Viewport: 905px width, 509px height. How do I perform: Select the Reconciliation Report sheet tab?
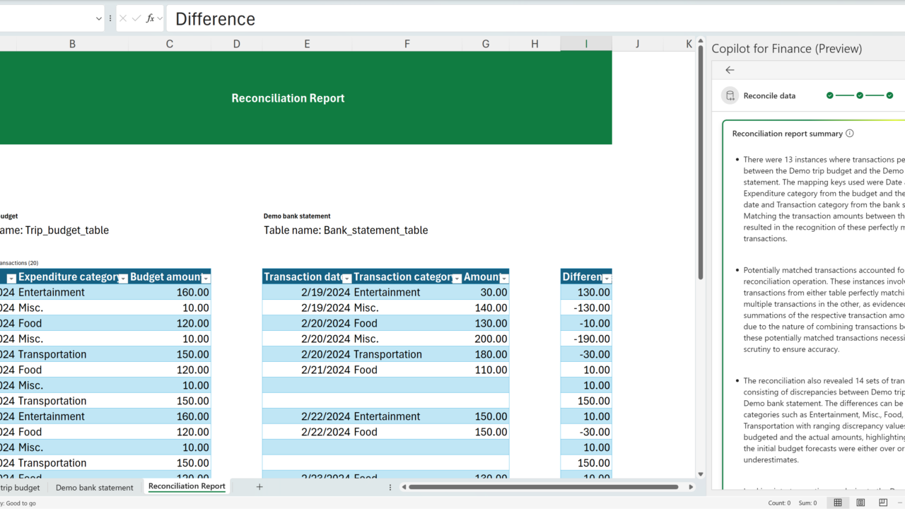pyautogui.click(x=187, y=486)
